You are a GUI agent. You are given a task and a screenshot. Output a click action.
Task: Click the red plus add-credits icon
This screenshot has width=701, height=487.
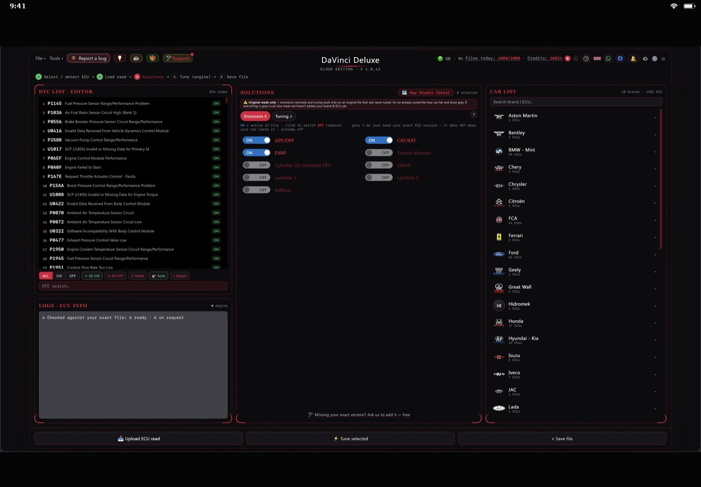(568, 58)
